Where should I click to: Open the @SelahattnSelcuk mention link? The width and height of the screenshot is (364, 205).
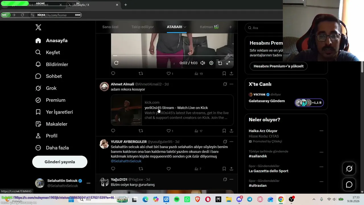tap(126, 161)
